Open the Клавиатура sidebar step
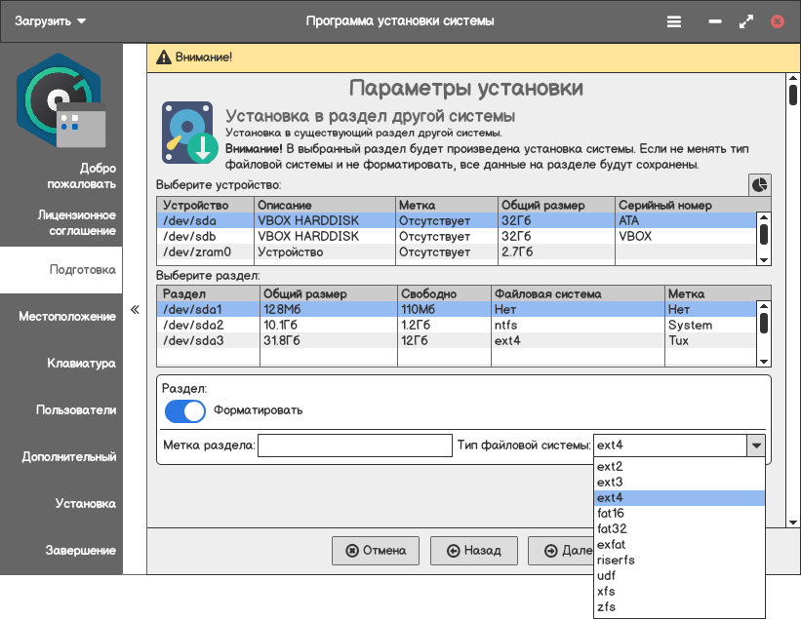The height and width of the screenshot is (620, 801). coord(81,364)
